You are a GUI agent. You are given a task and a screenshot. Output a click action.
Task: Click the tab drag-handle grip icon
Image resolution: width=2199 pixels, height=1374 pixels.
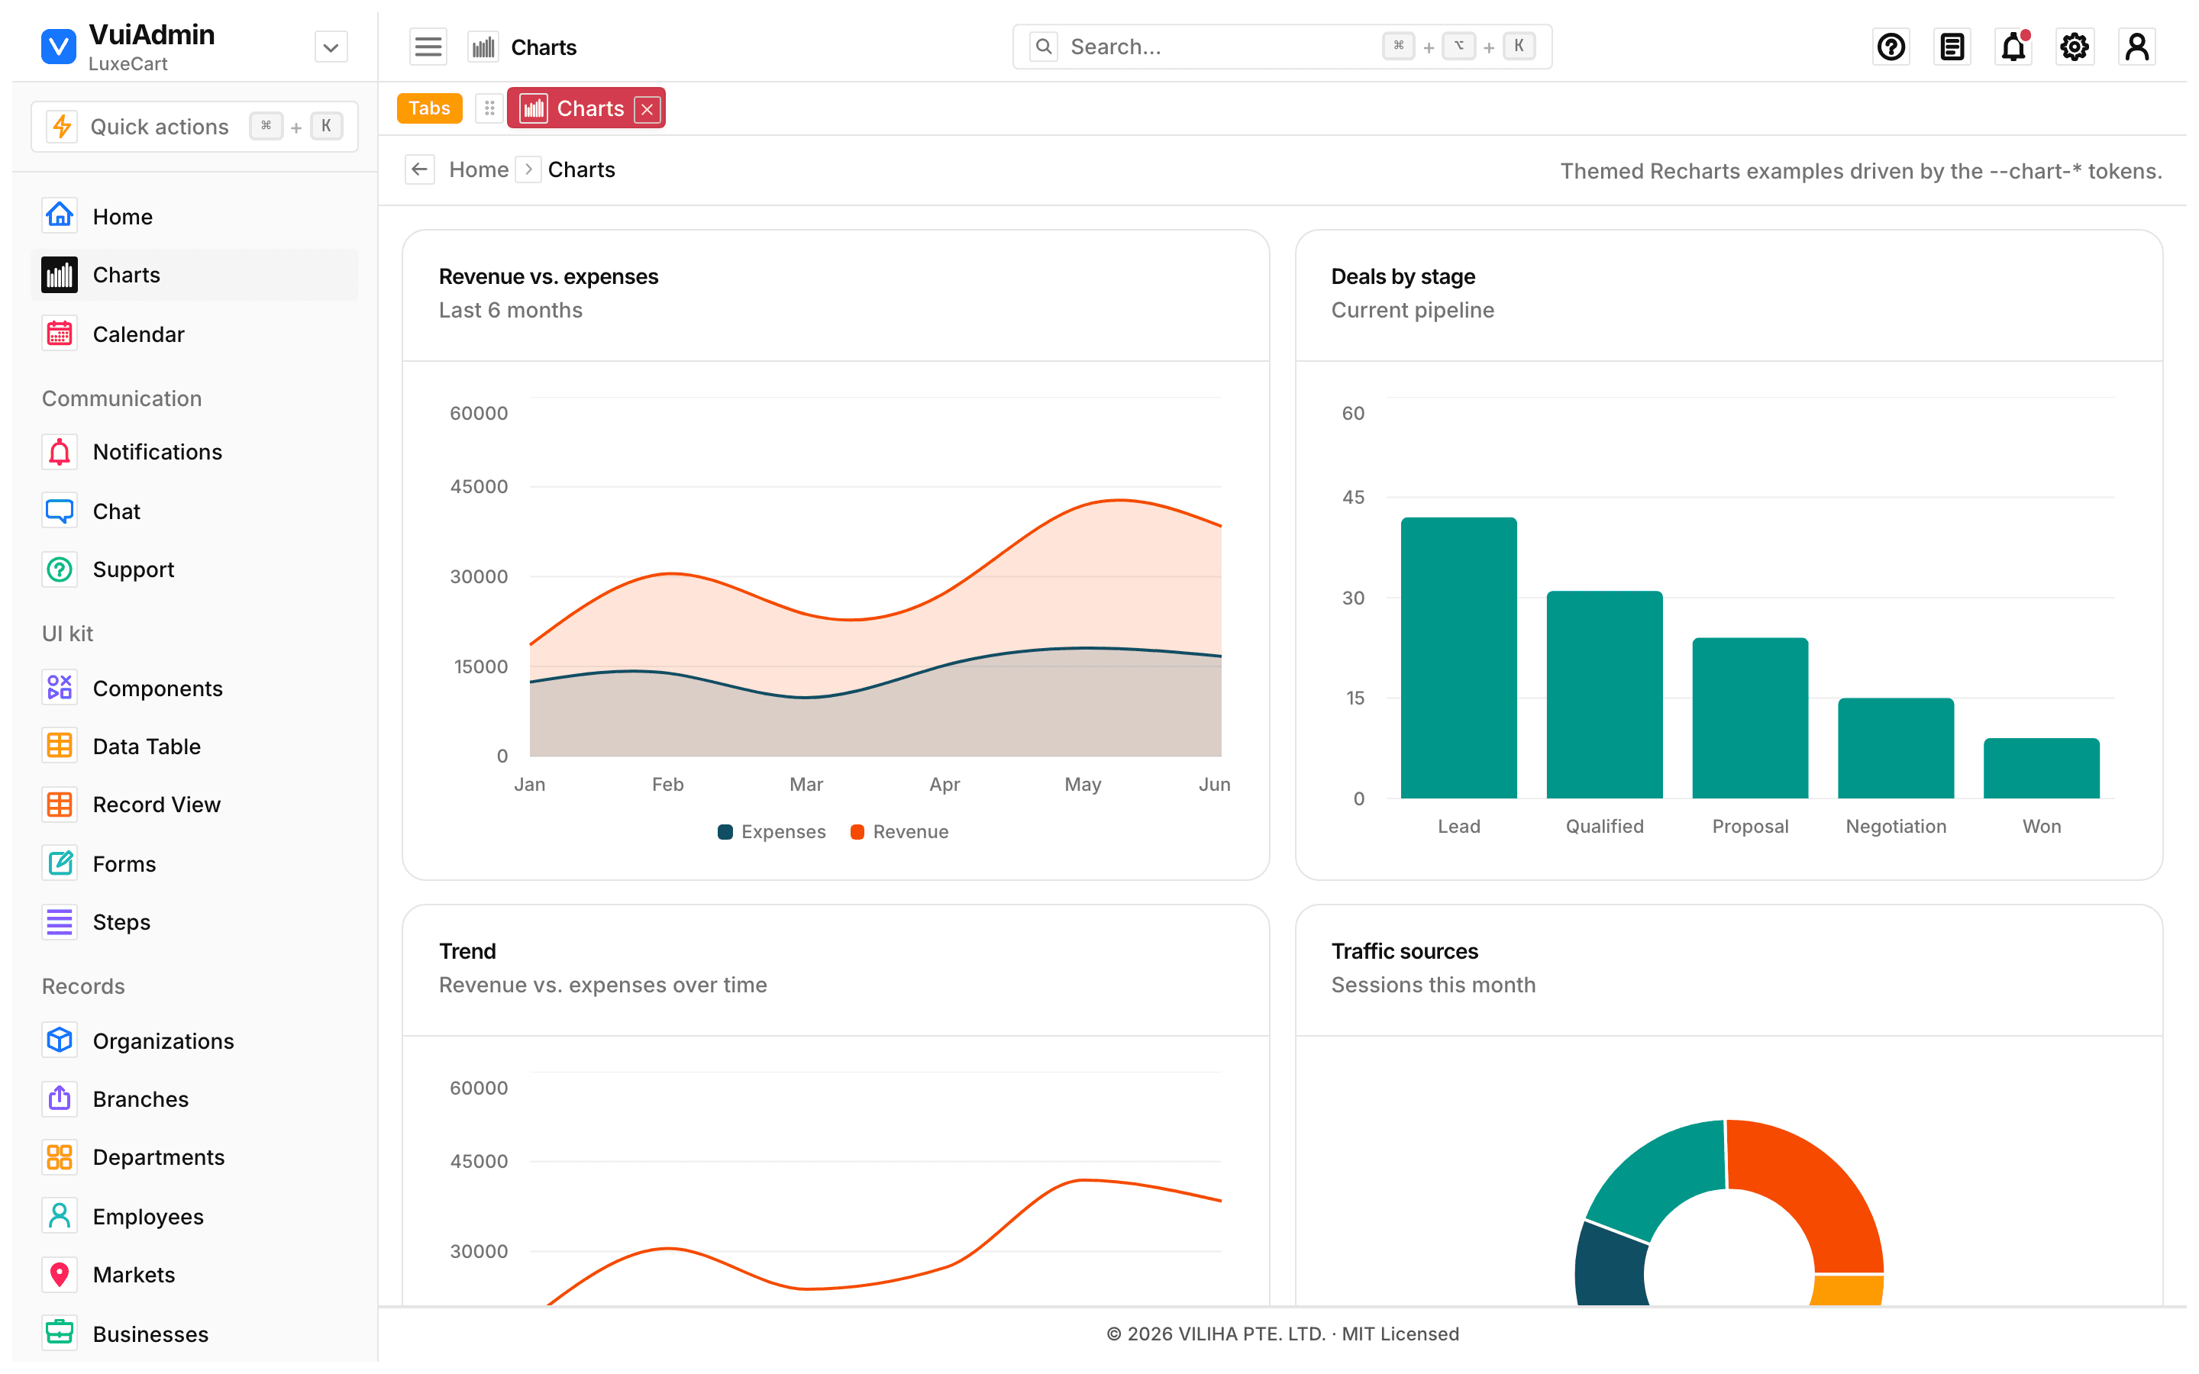(489, 108)
